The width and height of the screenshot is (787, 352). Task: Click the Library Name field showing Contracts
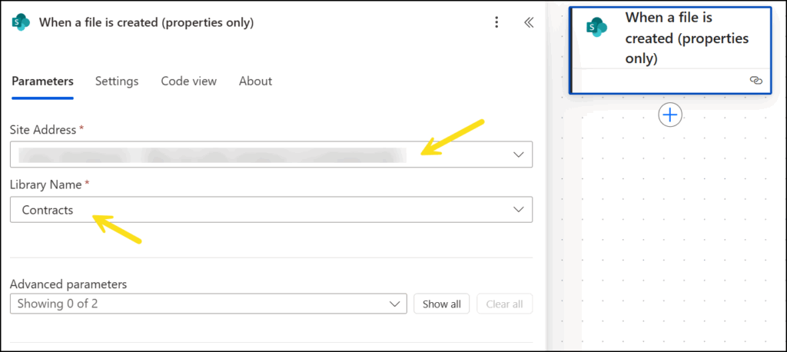[x=254, y=210]
